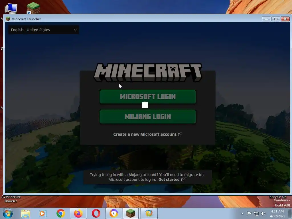Open Opera browser from the taskbar
Viewport: 292px width, 219px height.
[96, 213]
